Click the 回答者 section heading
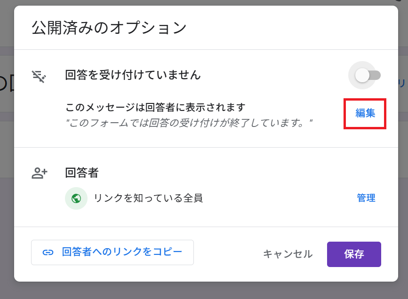The width and height of the screenshot is (408, 299). [x=82, y=173]
